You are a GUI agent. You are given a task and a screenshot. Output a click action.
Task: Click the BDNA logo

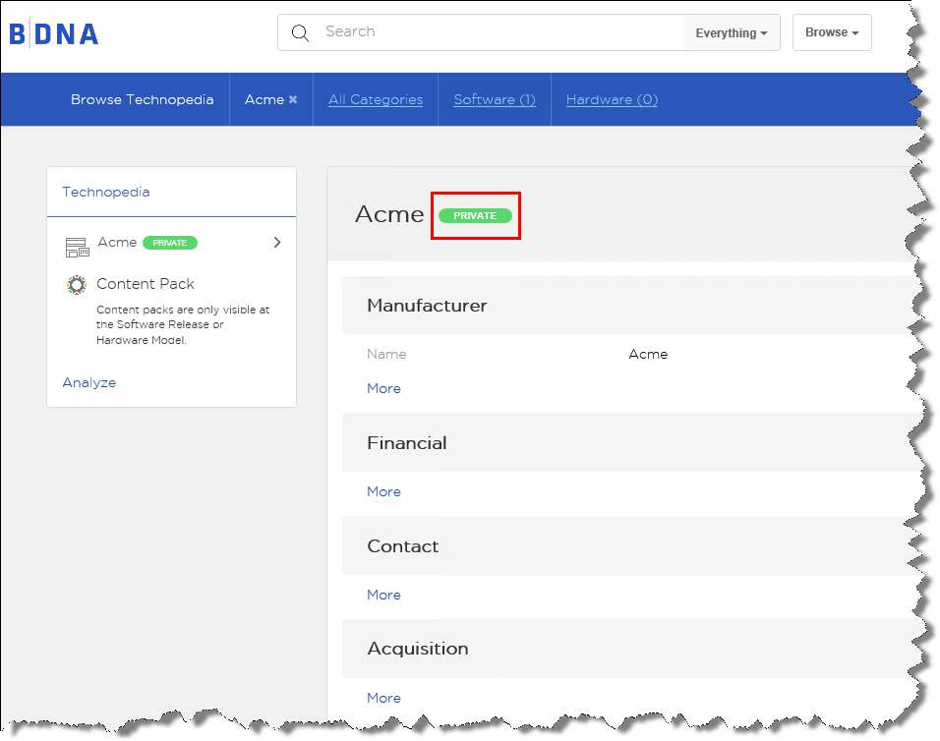(54, 33)
